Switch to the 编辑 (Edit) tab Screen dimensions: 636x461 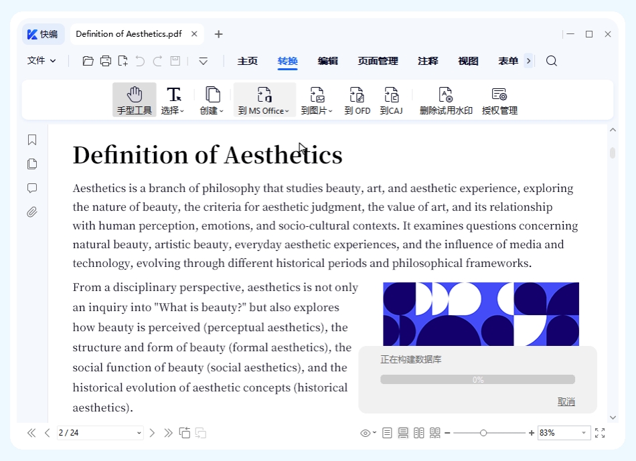[x=328, y=61]
